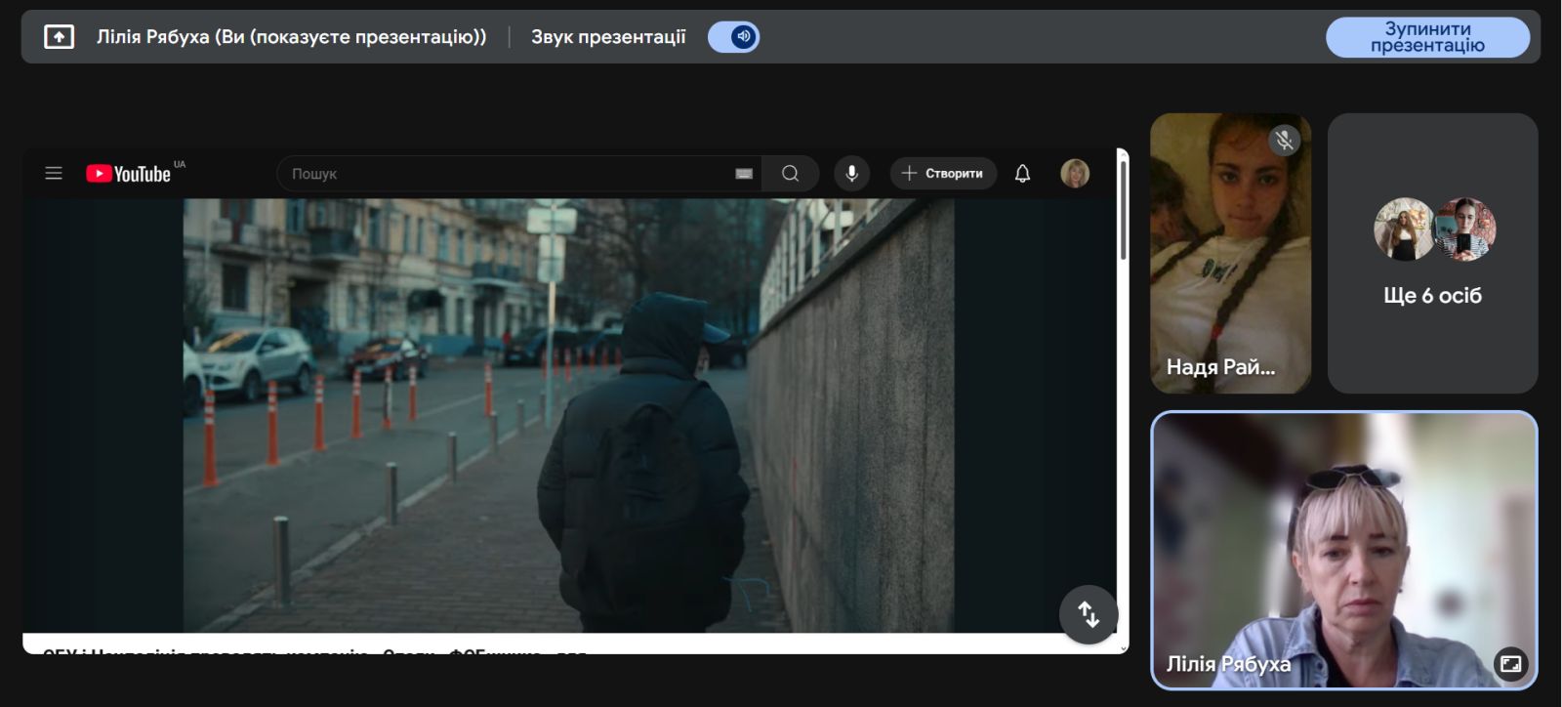Click the shared page vertical scrollbar

point(1123,212)
